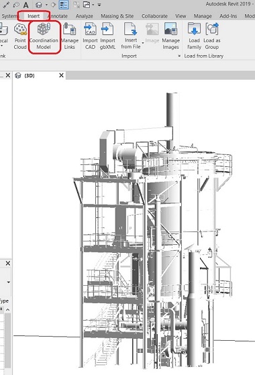Open the Customize Quick Access Toolbar dropdown
This screenshot has height=375, width=255.
[99, 5]
